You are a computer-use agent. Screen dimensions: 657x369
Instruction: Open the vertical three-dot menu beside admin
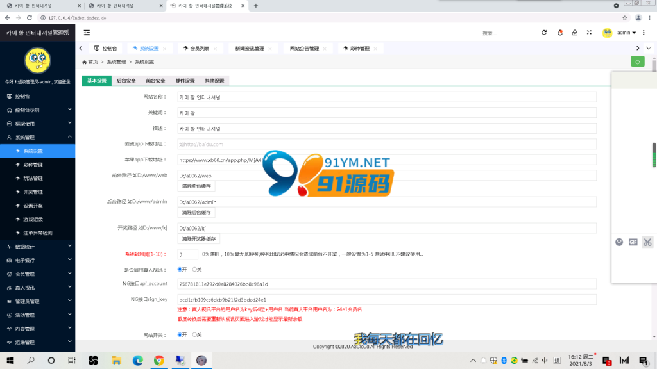tap(644, 33)
